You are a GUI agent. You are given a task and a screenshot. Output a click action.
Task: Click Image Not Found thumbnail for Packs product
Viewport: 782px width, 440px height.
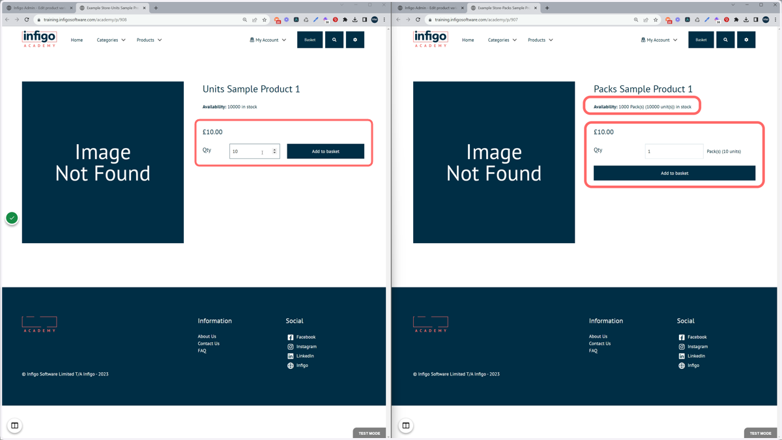tap(494, 162)
